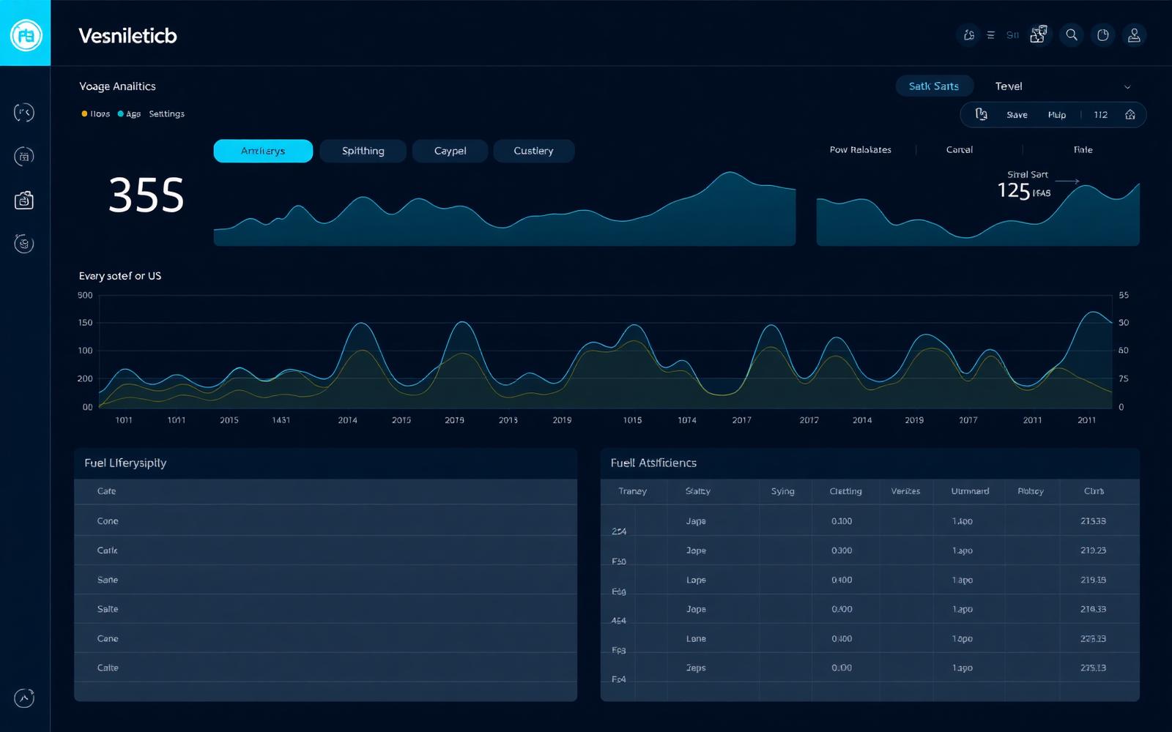
Task: Click the Slave button in toolbar pill
Action: pos(1017,115)
